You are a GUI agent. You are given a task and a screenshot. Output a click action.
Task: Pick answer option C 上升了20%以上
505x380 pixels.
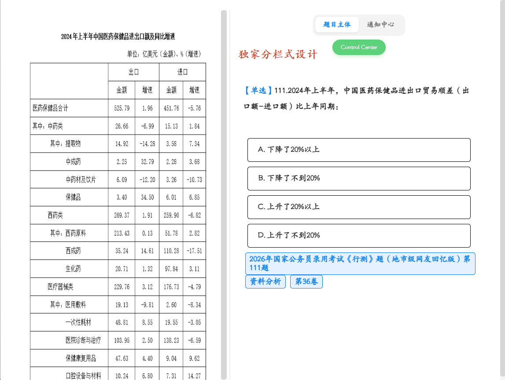359,207
